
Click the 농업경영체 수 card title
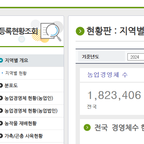point(107,75)
